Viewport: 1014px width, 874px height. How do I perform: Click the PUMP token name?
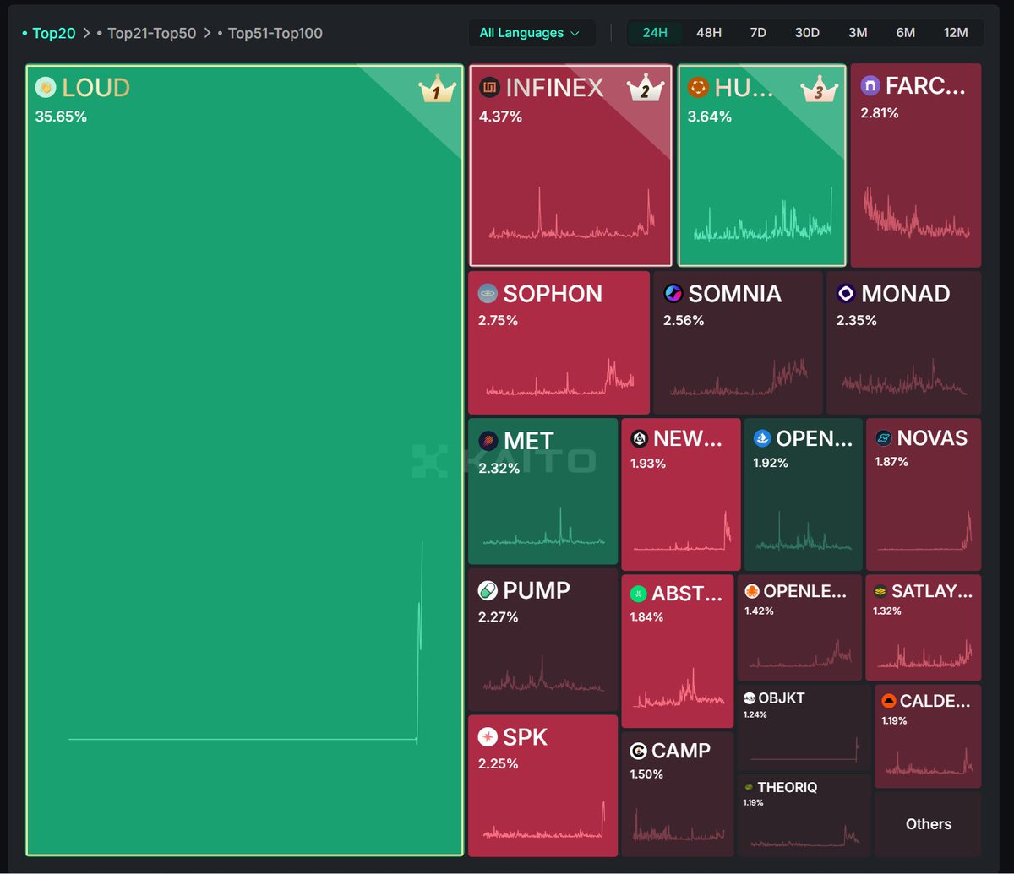point(537,589)
